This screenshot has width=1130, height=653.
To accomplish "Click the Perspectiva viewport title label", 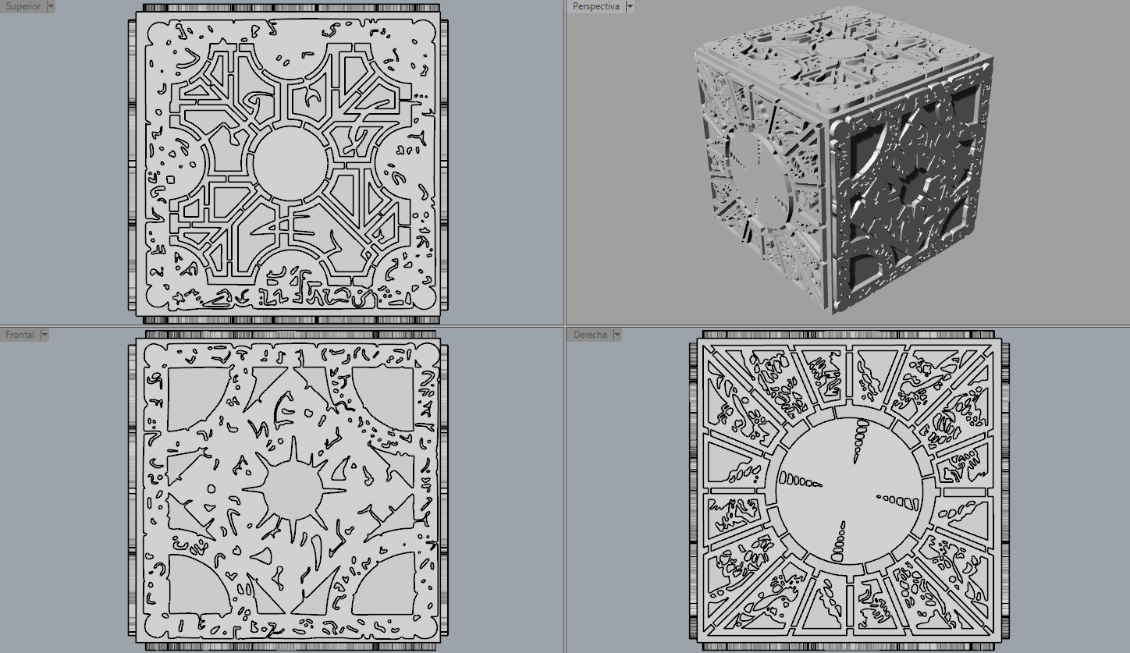I will (x=596, y=6).
